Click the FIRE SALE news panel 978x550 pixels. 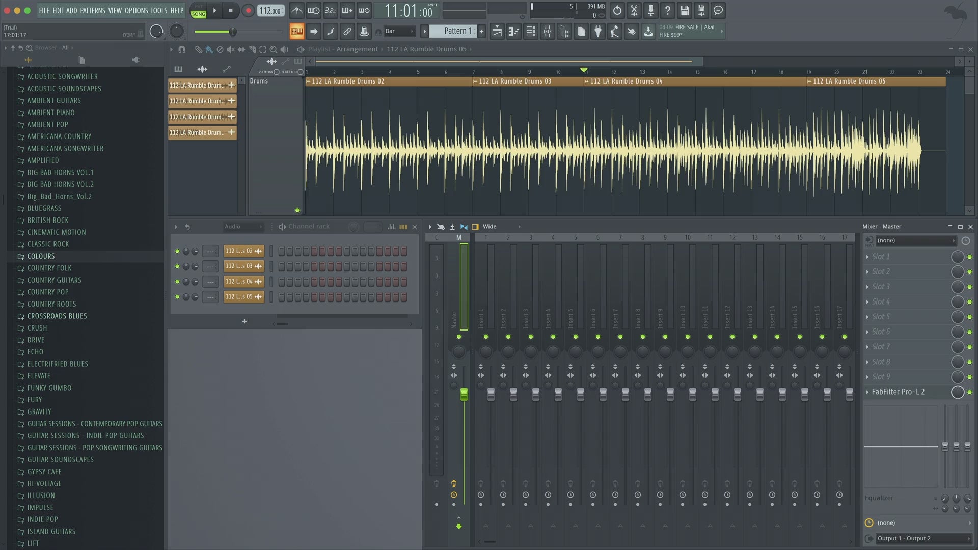pos(691,31)
